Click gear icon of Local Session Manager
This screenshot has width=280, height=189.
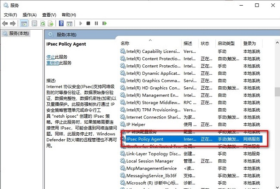coord(123,161)
